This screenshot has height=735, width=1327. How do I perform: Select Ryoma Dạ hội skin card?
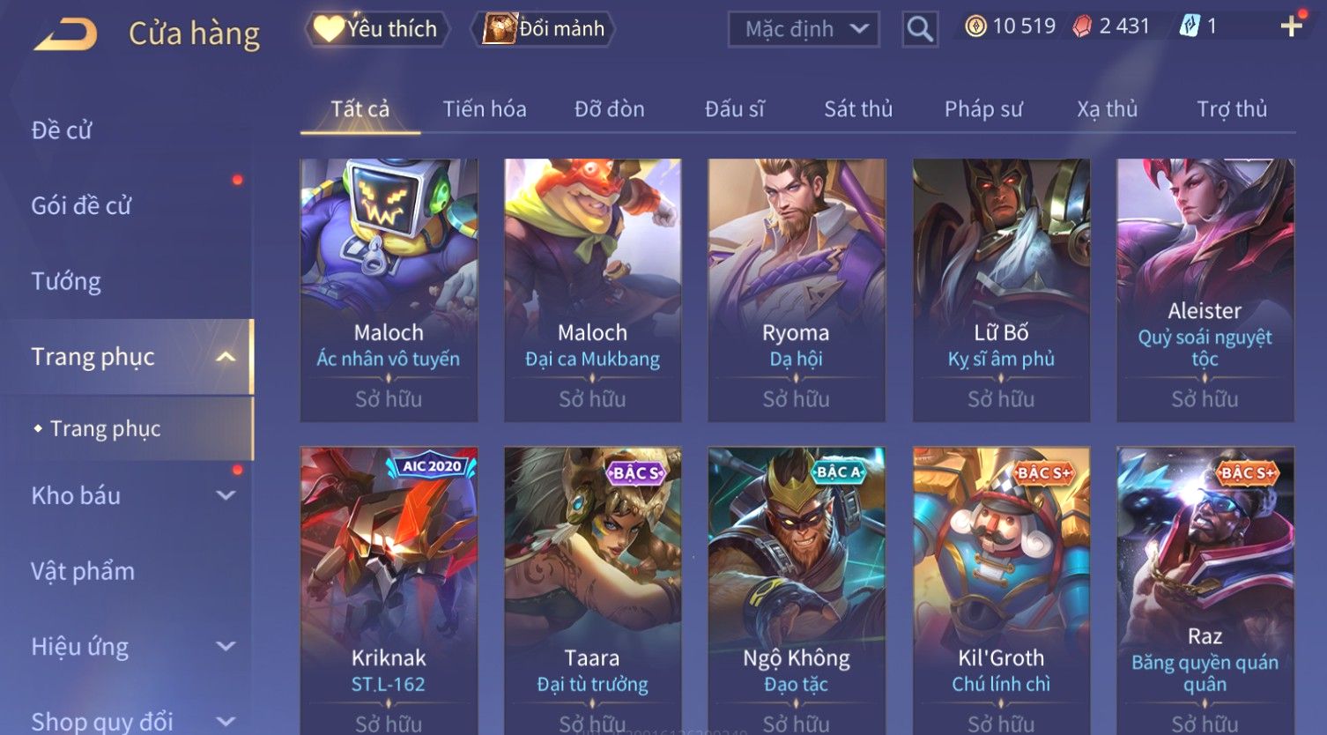coord(797,290)
